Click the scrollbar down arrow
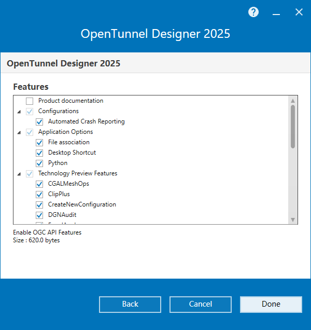Screen dimensions: 311x330 293,219
